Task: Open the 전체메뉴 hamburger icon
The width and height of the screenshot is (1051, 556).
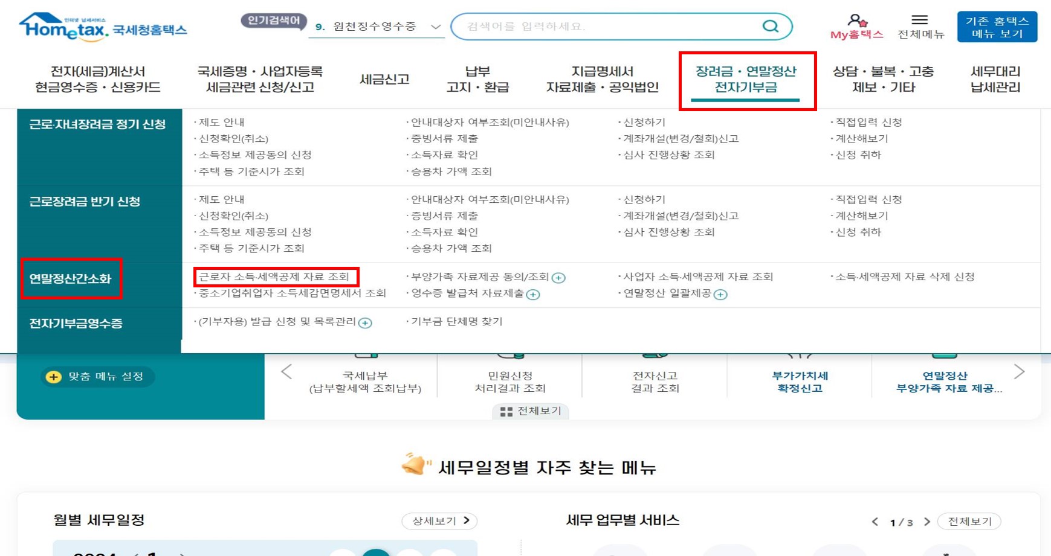Action: coord(919,18)
